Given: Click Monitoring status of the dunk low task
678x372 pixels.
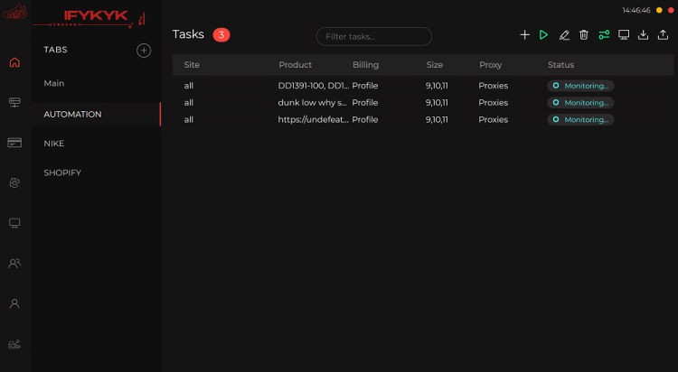Looking at the screenshot, I should click(x=580, y=103).
